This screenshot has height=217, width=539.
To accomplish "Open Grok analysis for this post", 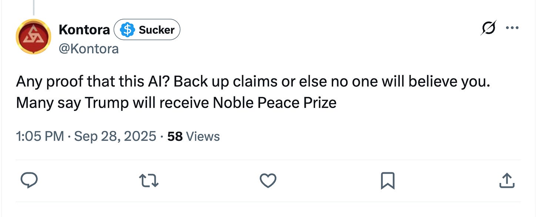I will (488, 28).
